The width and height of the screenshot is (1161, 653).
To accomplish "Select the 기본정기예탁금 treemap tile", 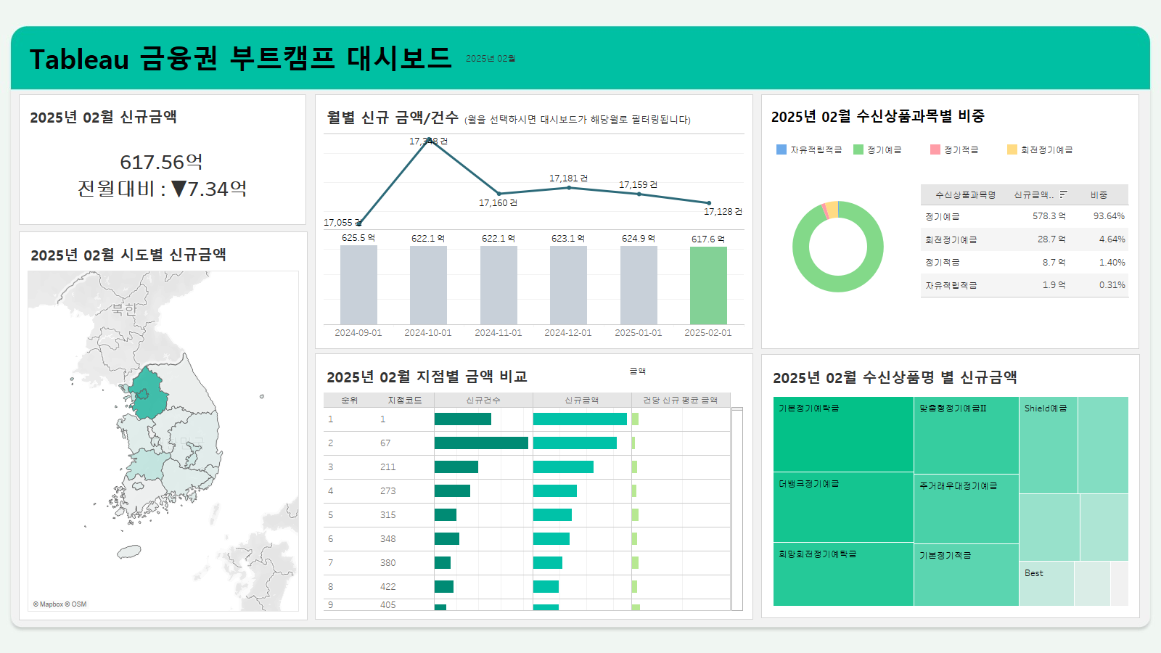I will pyautogui.click(x=843, y=434).
